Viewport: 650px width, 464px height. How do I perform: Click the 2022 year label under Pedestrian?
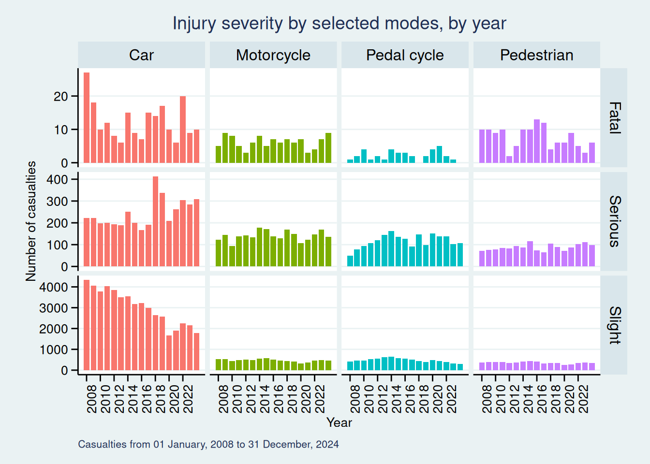[583, 399]
